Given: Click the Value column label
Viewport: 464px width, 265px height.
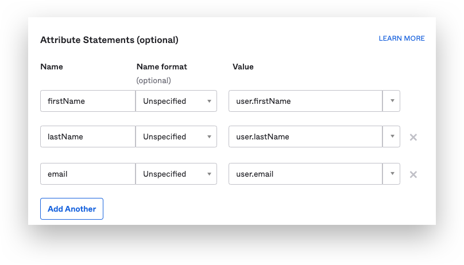Looking at the screenshot, I should (243, 67).
